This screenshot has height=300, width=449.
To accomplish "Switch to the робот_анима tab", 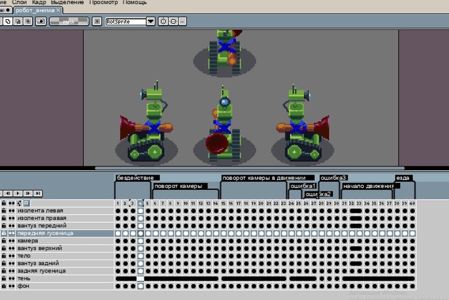I will pyautogui.click(x=35, y=10).
